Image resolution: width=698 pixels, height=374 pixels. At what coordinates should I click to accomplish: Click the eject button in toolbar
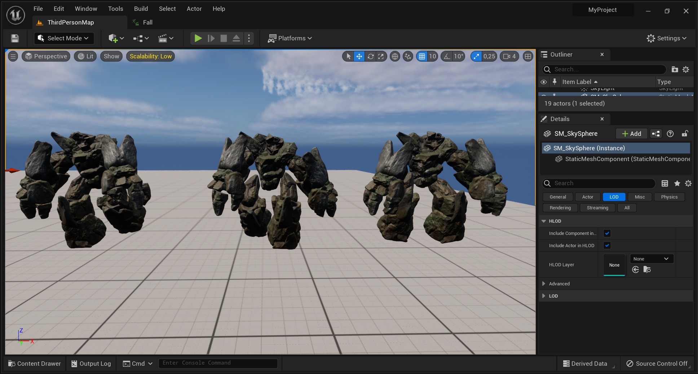(236, 38)
